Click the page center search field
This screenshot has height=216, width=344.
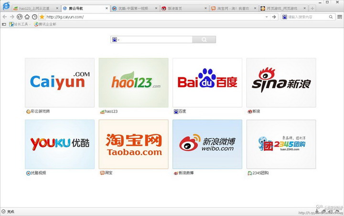tap(156, 40)
